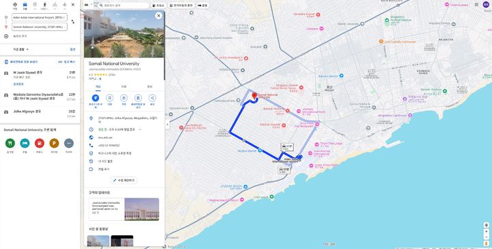Click the hotels nearby teal icon
The width and height of the screenshot is (492, 249).
[25, 143]
